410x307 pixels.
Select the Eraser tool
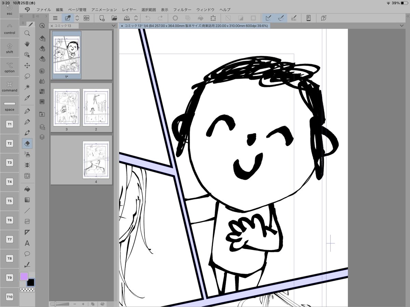click(27, 144)
